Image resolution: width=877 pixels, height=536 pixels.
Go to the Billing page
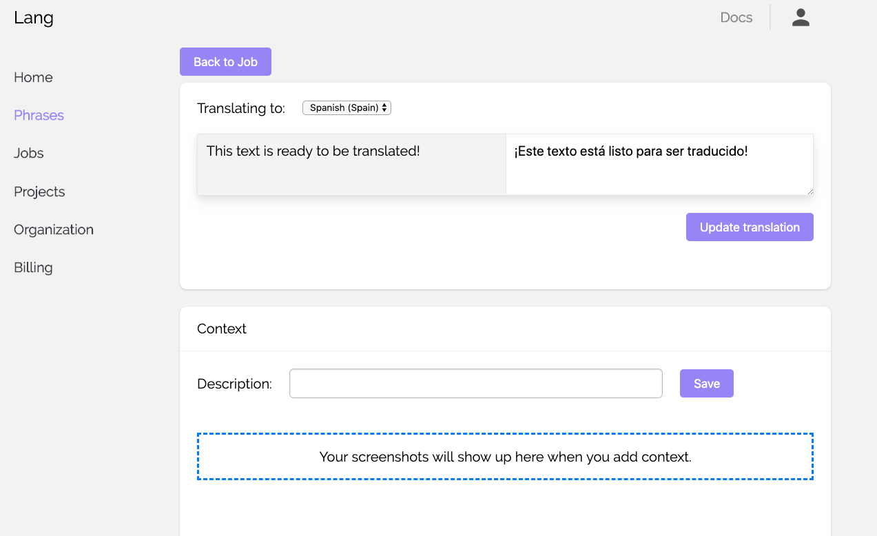click(33, 267)
